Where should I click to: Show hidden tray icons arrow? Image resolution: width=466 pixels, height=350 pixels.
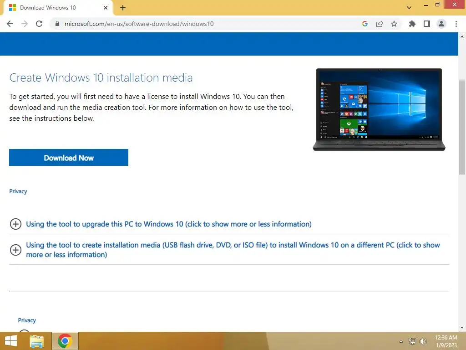[x=401, y=341]
